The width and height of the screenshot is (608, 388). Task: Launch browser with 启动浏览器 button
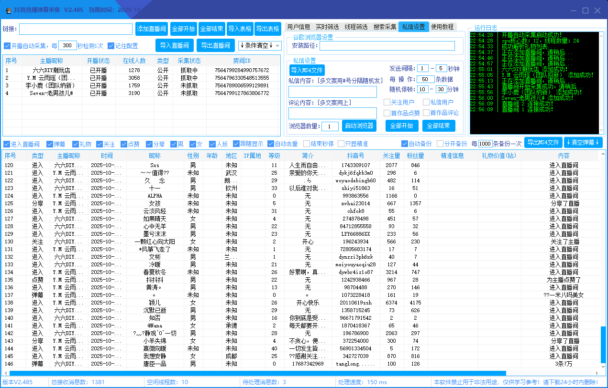[x=359, y=126]
